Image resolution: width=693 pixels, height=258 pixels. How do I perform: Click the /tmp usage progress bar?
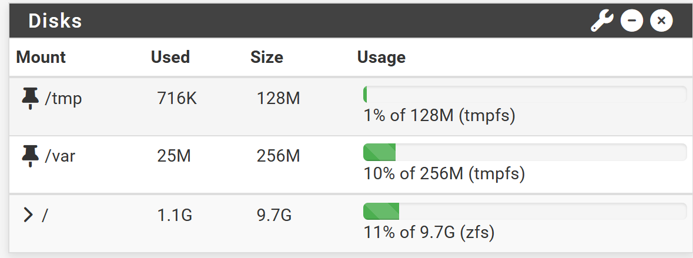coord(525,94)
